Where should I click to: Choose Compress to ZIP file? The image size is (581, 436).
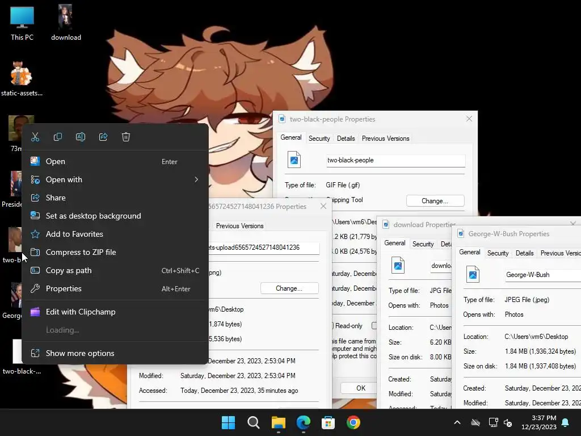tap(115, 253)
